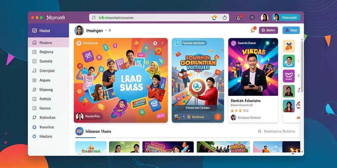Click the small avatar at bottom-left of blue card

[177, 117]
